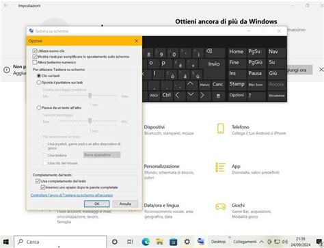Select "Clic sui tasti" radio button
The width and height of the screenshot is (324, 248).
tap(39, 76)
